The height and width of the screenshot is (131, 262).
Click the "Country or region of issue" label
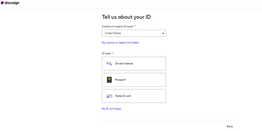[117, 26]
